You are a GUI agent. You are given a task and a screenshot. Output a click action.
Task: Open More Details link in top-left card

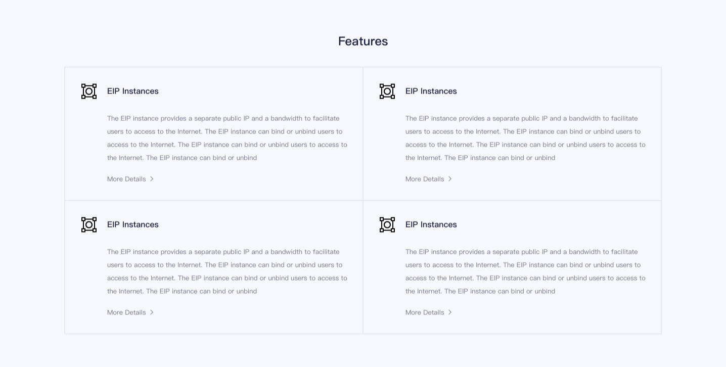pos(126,179)
